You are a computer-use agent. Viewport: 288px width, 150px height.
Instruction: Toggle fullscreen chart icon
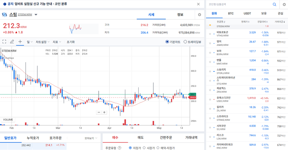click(4, 41)
